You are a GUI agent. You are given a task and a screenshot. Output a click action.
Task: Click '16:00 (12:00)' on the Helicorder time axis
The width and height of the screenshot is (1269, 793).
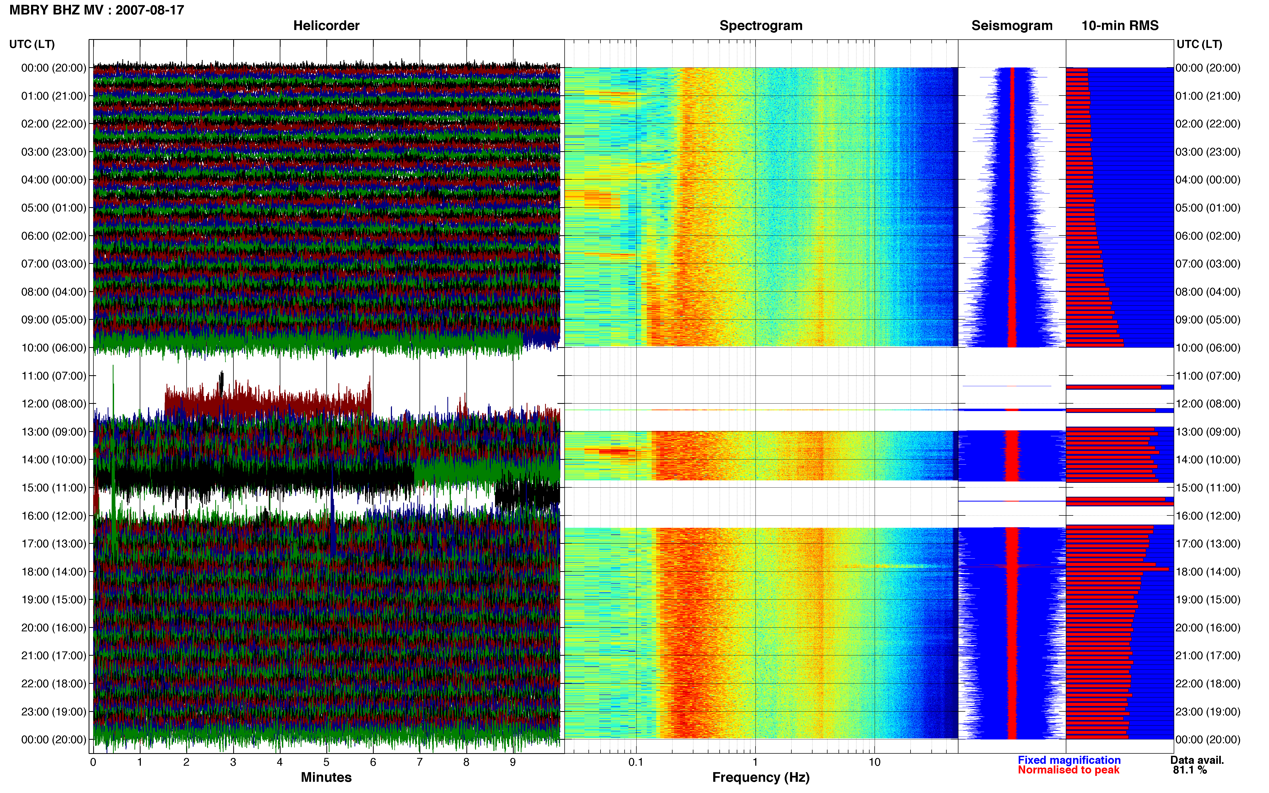54,515
